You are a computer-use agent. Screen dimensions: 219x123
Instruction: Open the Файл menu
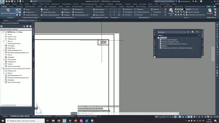[8, 4]
